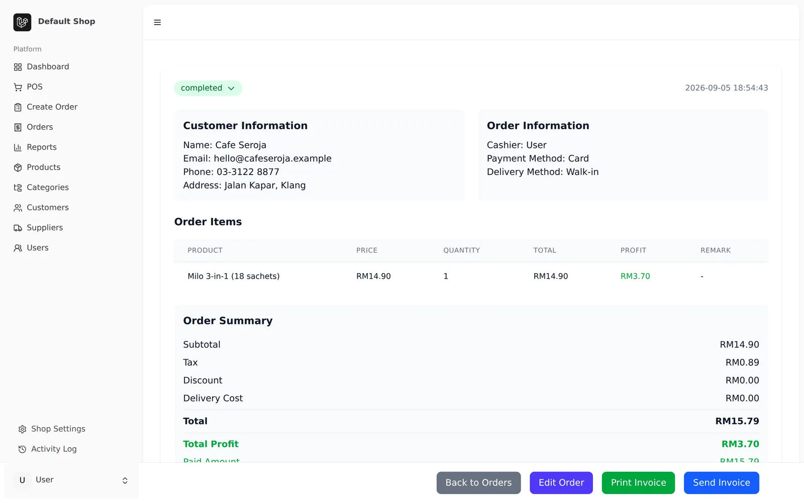Open Shop Settings

[71, 429]
